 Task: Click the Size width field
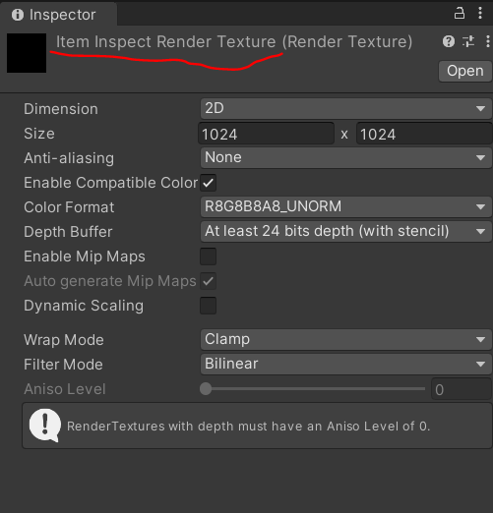pyautogui.click(x=266, y=134)
